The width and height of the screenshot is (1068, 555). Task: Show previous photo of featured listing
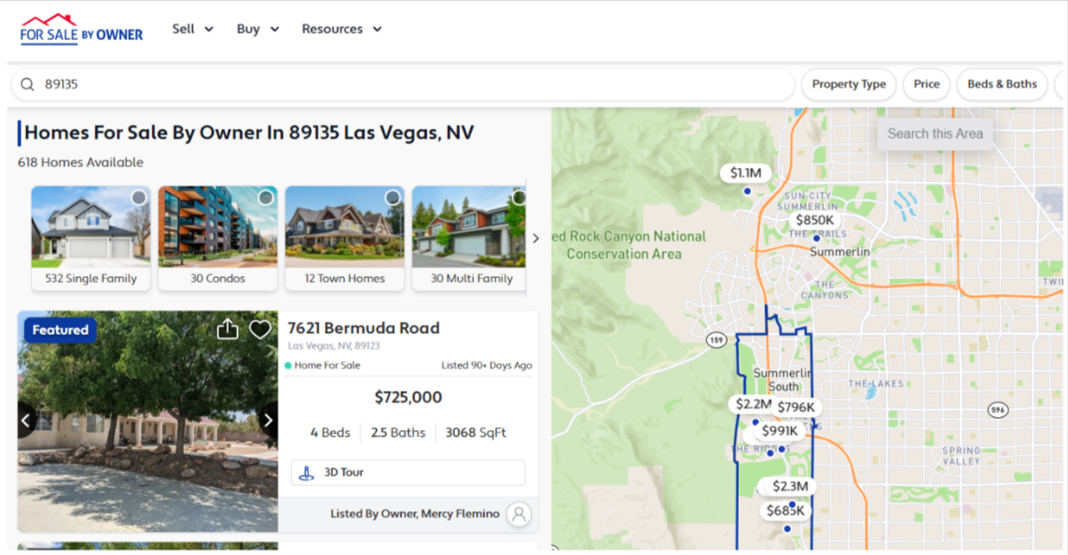(27, 421)
